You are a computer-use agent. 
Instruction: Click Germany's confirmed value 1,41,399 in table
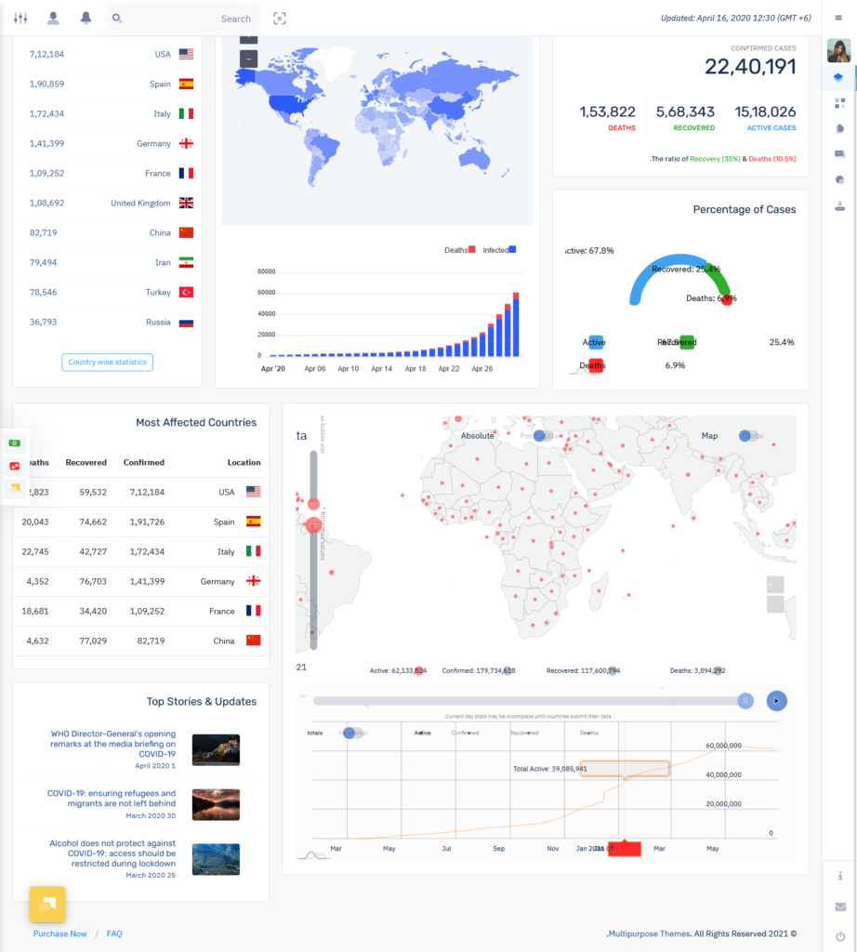147,582
